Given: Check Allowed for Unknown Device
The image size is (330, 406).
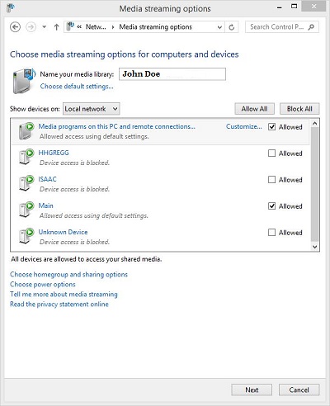Looking at the screenshot, I should pos(271,233).
